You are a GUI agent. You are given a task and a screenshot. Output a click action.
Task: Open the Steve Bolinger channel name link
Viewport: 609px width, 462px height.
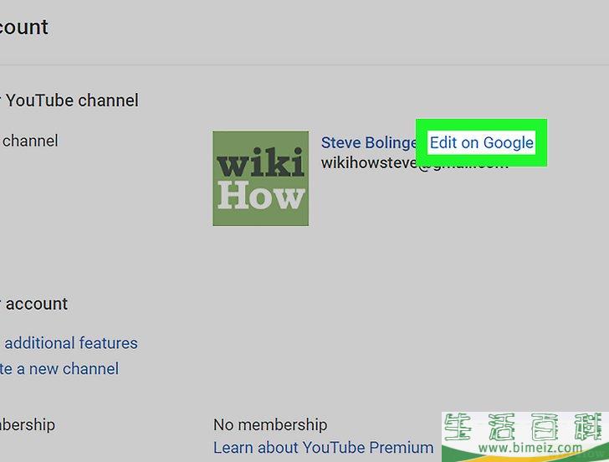coord(369,142)
